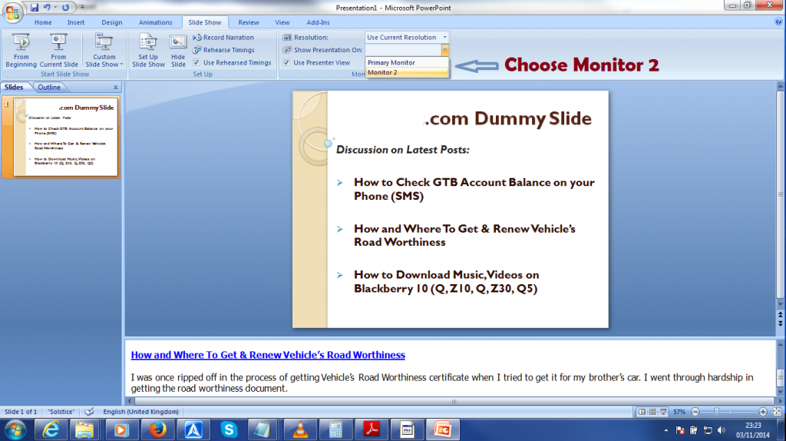
Task: Select slide 1 thumbnail
Action: click(x=66, y=137)
